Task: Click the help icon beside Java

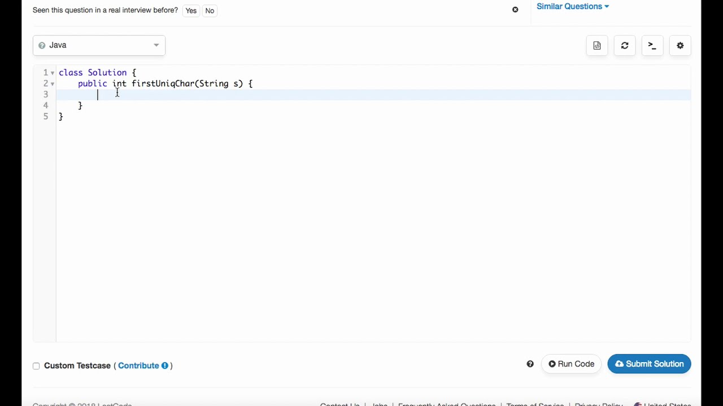Action: click(x=42, y=45)
